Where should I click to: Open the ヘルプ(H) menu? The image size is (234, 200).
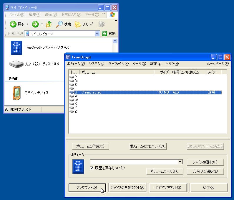tap(172, 64)
